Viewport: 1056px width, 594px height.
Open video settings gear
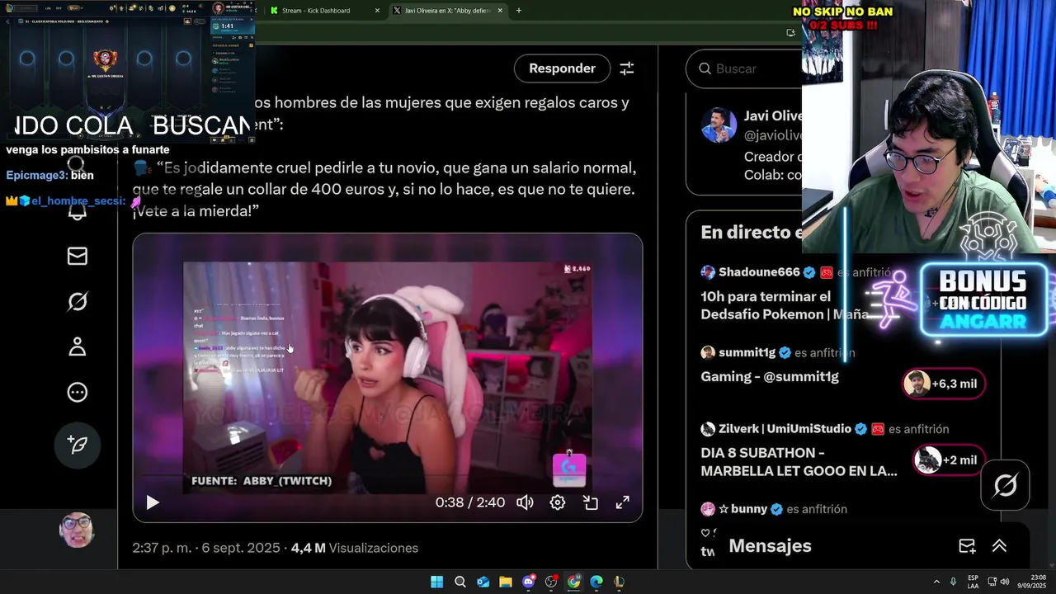point(558,502)
